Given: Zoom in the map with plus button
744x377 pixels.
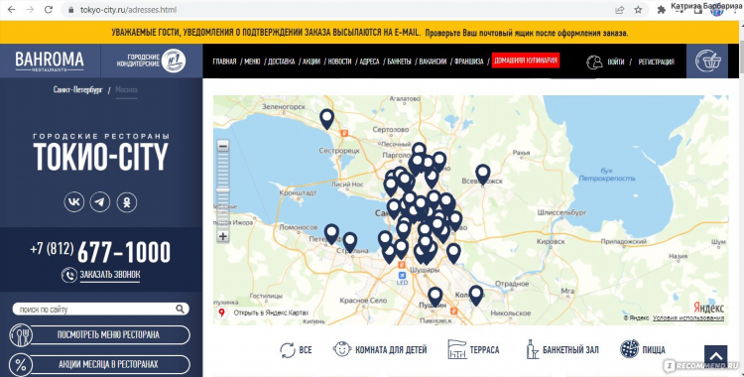Looking at the screenshot, I should [223, 236].
